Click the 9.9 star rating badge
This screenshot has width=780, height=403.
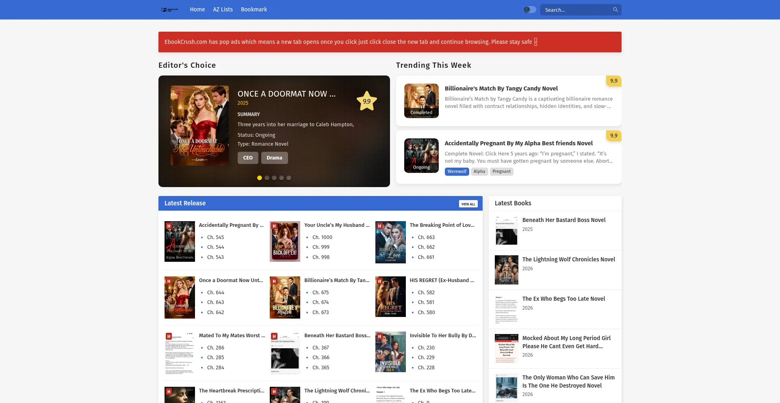pyautogui.click(x=367, y=101)
